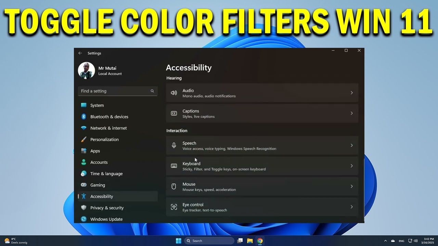Show hidden tray icons chevron
This screenshot has width=438, height=246.
386,241
